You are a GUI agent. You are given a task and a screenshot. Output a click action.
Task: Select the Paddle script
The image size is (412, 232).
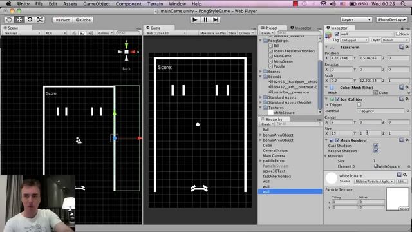(279, 66)
